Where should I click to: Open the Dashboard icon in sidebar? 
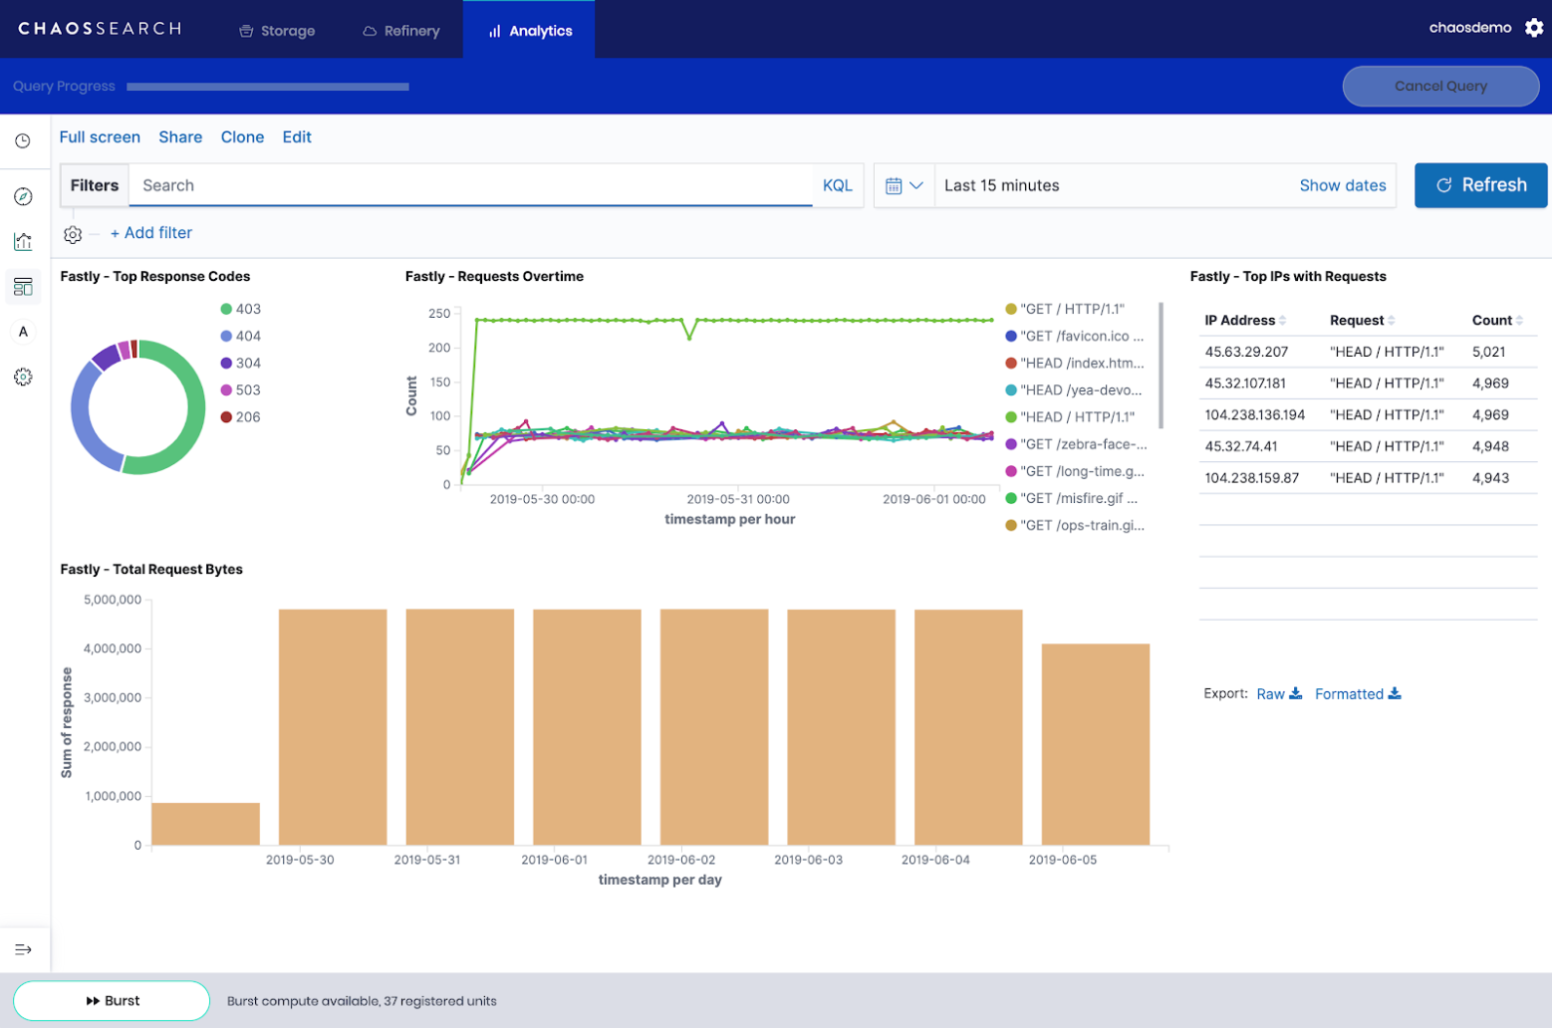tap(23, 288)
